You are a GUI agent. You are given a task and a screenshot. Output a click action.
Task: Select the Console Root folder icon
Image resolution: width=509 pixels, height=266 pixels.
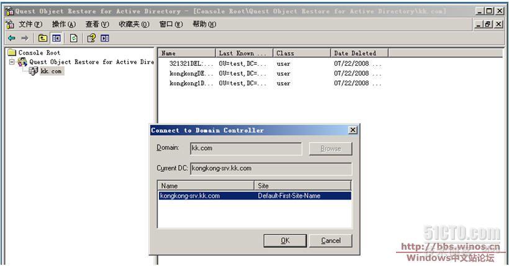12,53
